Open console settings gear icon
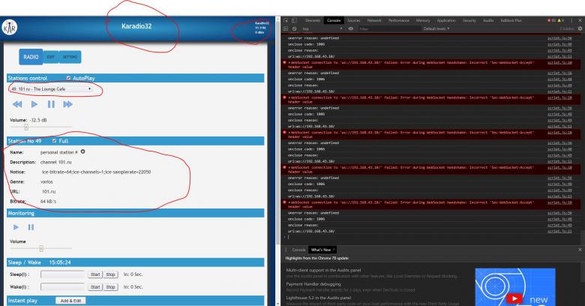This screenshot has height=306, width=585. coord(580,28)
